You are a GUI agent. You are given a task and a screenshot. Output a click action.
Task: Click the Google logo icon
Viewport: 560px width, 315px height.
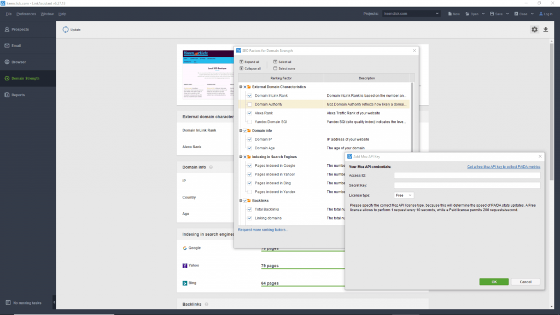(185, 248)
